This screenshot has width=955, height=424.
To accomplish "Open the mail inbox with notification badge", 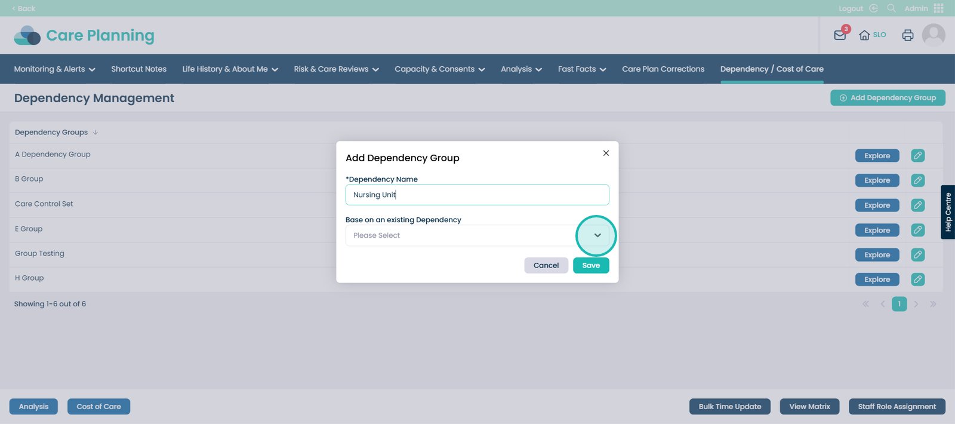I will click(x=840, y=35).
